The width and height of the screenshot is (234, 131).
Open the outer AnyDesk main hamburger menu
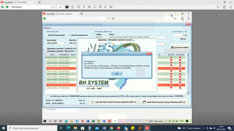231,7
